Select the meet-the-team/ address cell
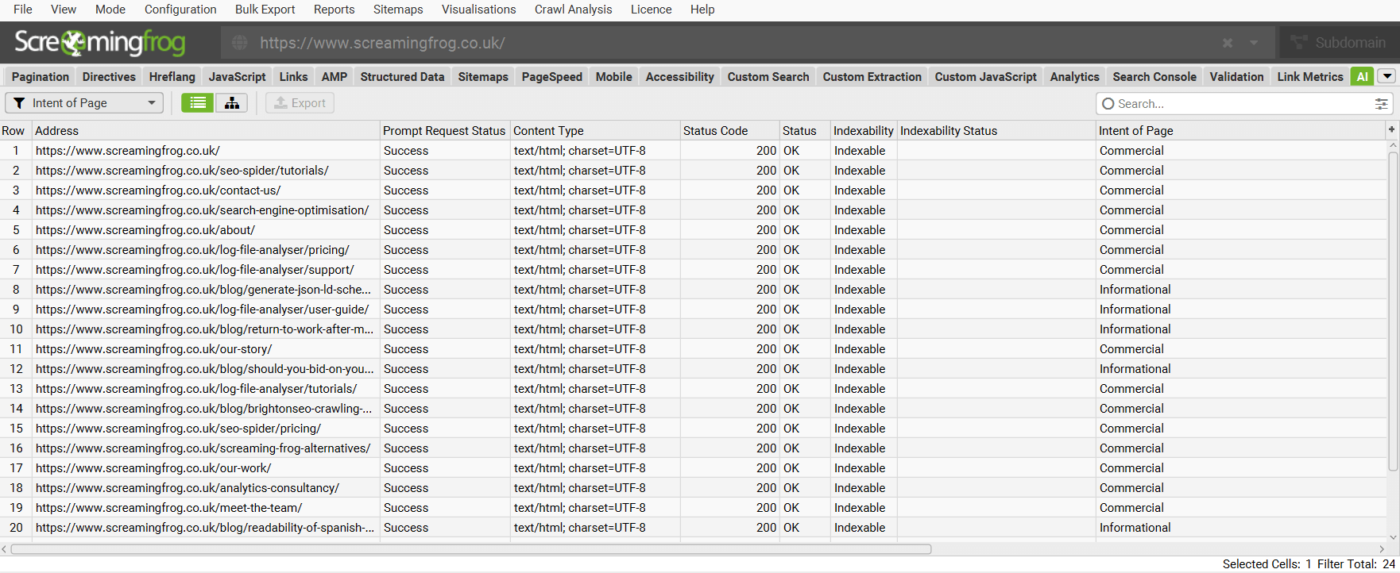This screenshot has width=1400, height=573. point(206,508)
